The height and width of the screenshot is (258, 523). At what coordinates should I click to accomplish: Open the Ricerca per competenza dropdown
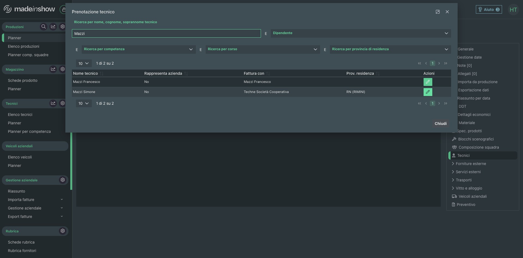[x=138, y=49]
